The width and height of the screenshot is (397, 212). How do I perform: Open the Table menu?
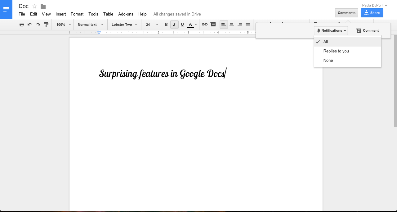(x=108, y=14)
